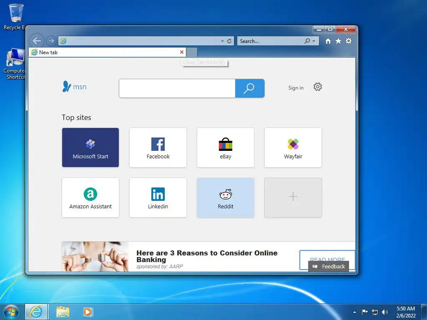Viewport: 427px width, 320px height.
Task: Click the READ MORE button
Action: tap(327, 260)
